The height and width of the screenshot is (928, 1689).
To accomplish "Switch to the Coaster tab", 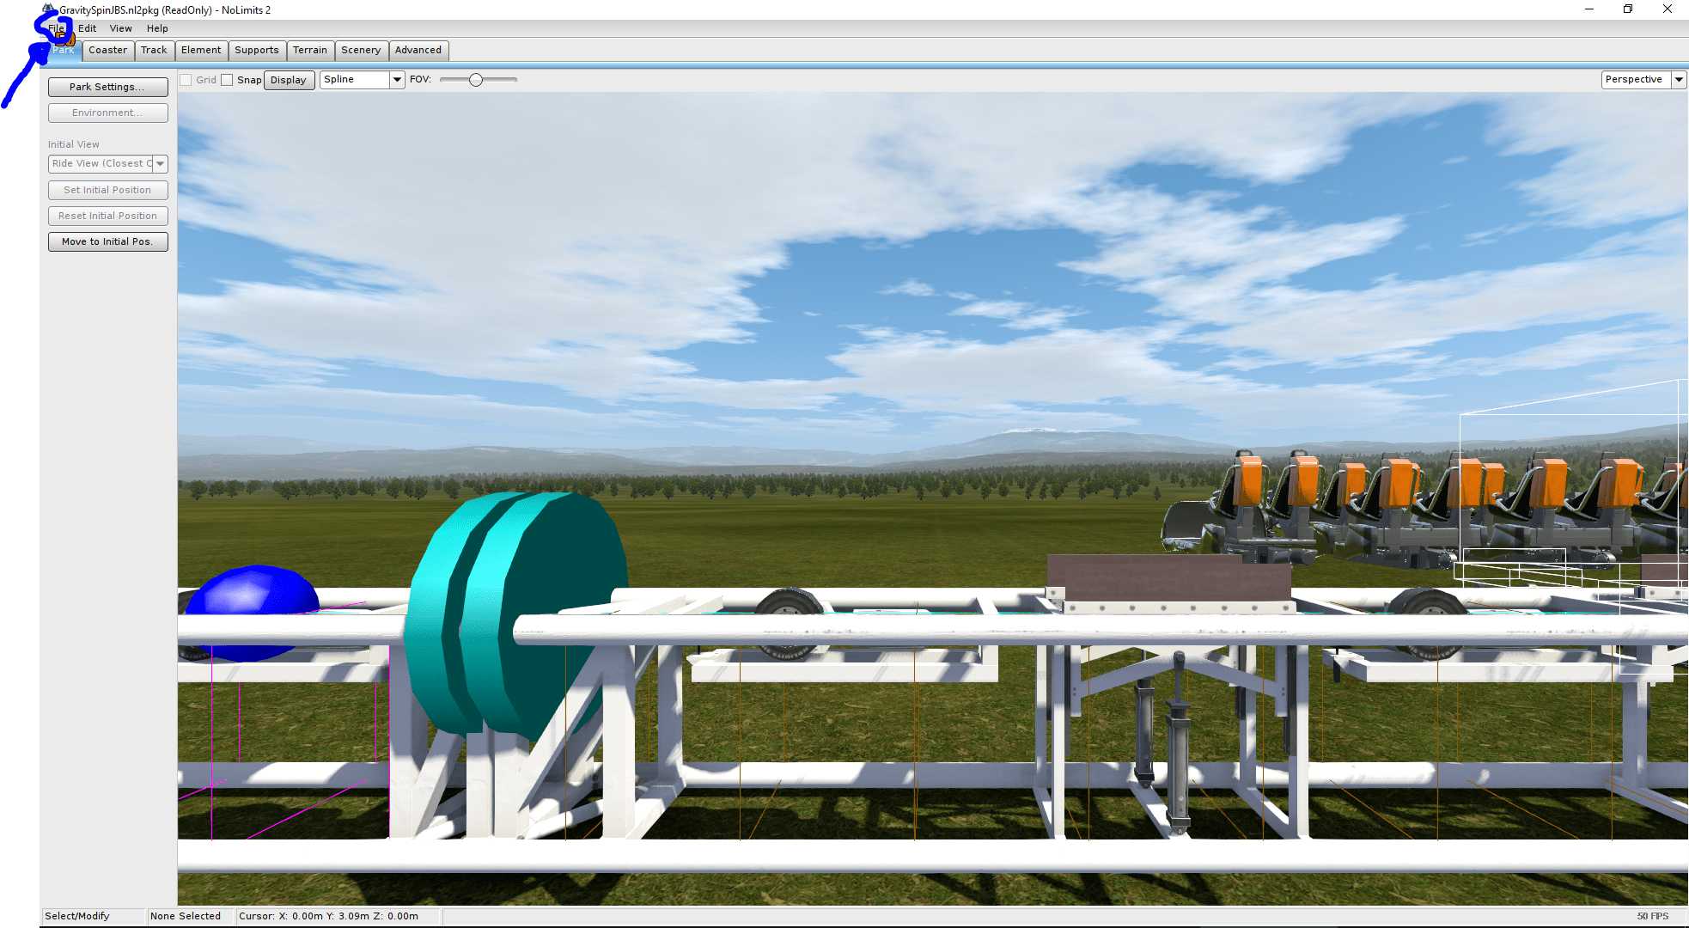I will point(107,51).
